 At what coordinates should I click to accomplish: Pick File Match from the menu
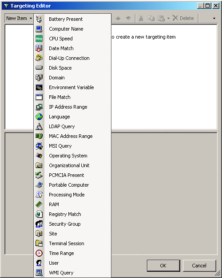pos(72,97)
